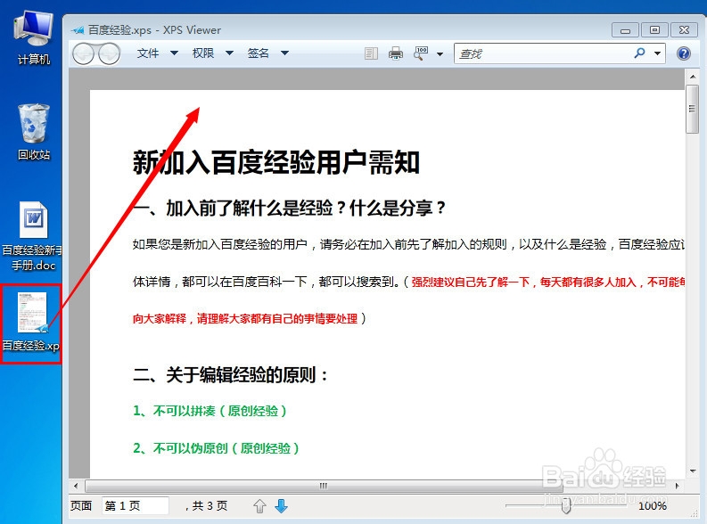This screenshot has width=707, height=524.
Task: Go to previous page with up arrow
Action: click(x=259, y=506)
